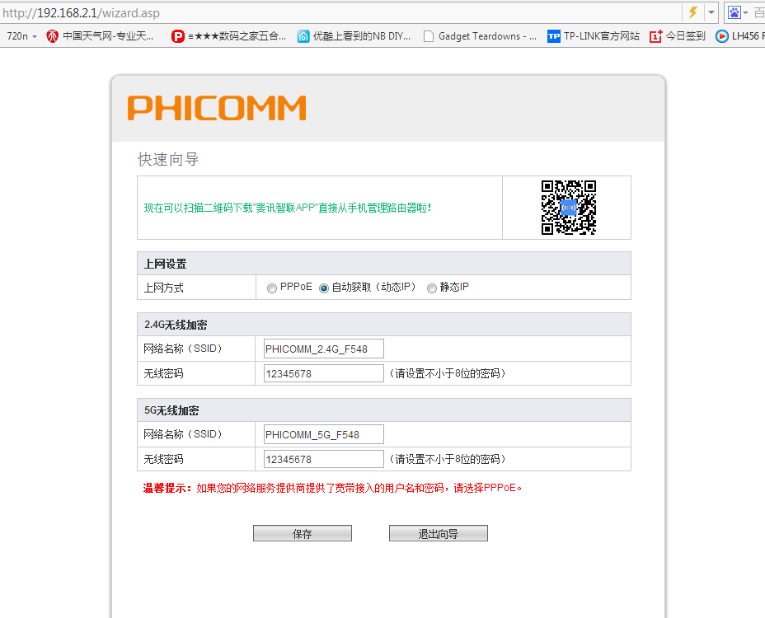This screenshot has height=618, width=765.
Task: Click the blue house bookmark favicon
Action: [303, 36]
